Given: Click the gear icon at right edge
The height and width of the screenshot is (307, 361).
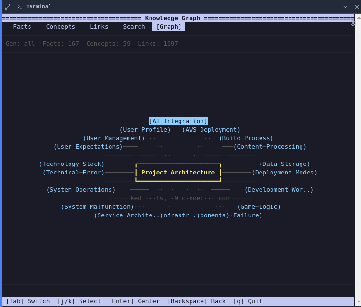Looking at the screenshot, I should tap(353, 23).
